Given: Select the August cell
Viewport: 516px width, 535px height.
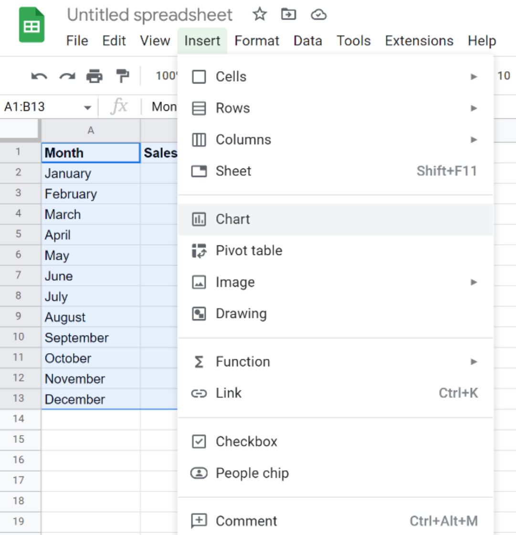Looking at the screenshot, I should tap(91, 317).
